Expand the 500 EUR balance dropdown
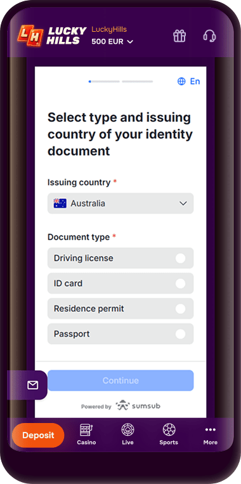The height and width of the screenshot is (484, 241). 112,41
